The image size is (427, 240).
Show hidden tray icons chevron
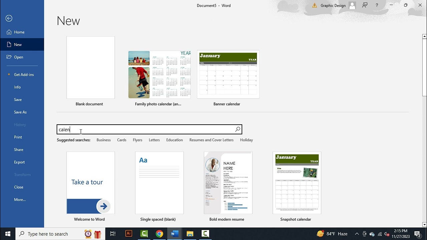click(357, 234)
